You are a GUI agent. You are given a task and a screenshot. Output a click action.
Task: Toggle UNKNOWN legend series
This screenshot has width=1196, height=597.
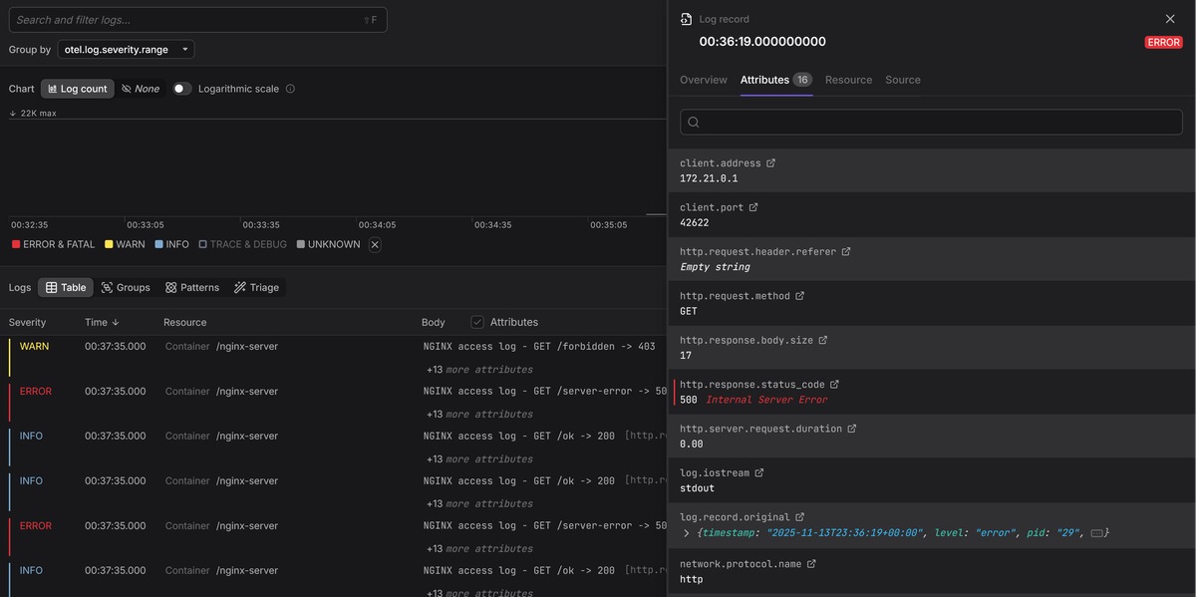(x=328, y=244)
